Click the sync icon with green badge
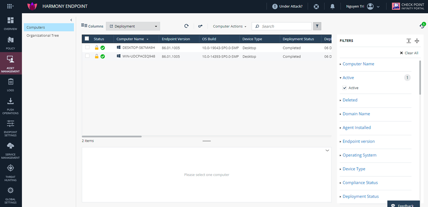The width and height of the screenshot is (428, 207). pyautogui.click(x=422, y=25)
